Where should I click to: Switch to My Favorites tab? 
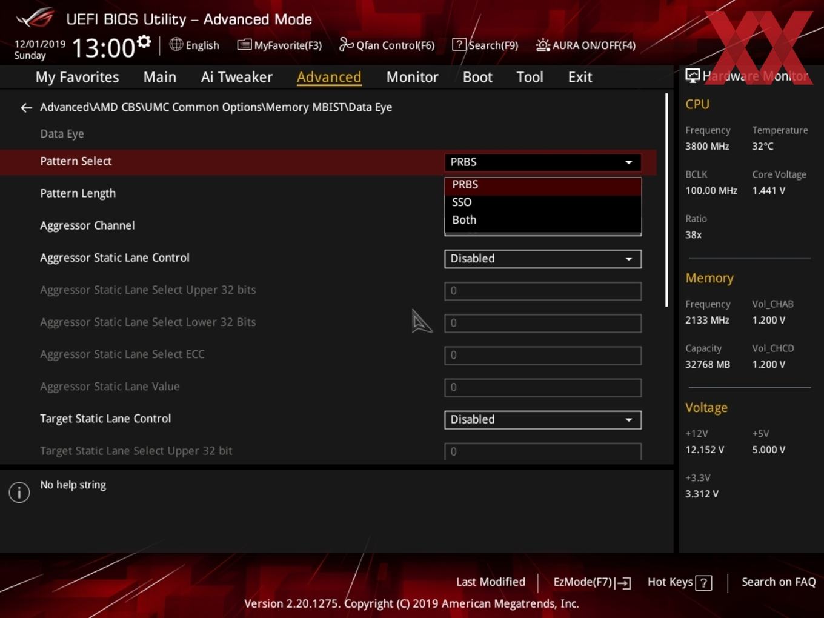coord(77,77)
